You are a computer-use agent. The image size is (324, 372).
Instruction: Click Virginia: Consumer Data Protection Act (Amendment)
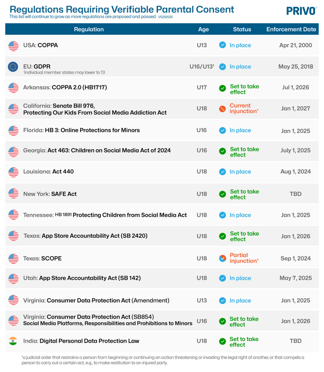click(96, 301)
